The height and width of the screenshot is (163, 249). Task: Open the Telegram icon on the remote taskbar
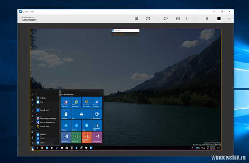pyautogui.click(x=76, y=148)
